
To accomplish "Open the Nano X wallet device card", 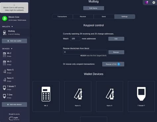I will [110, 96].
